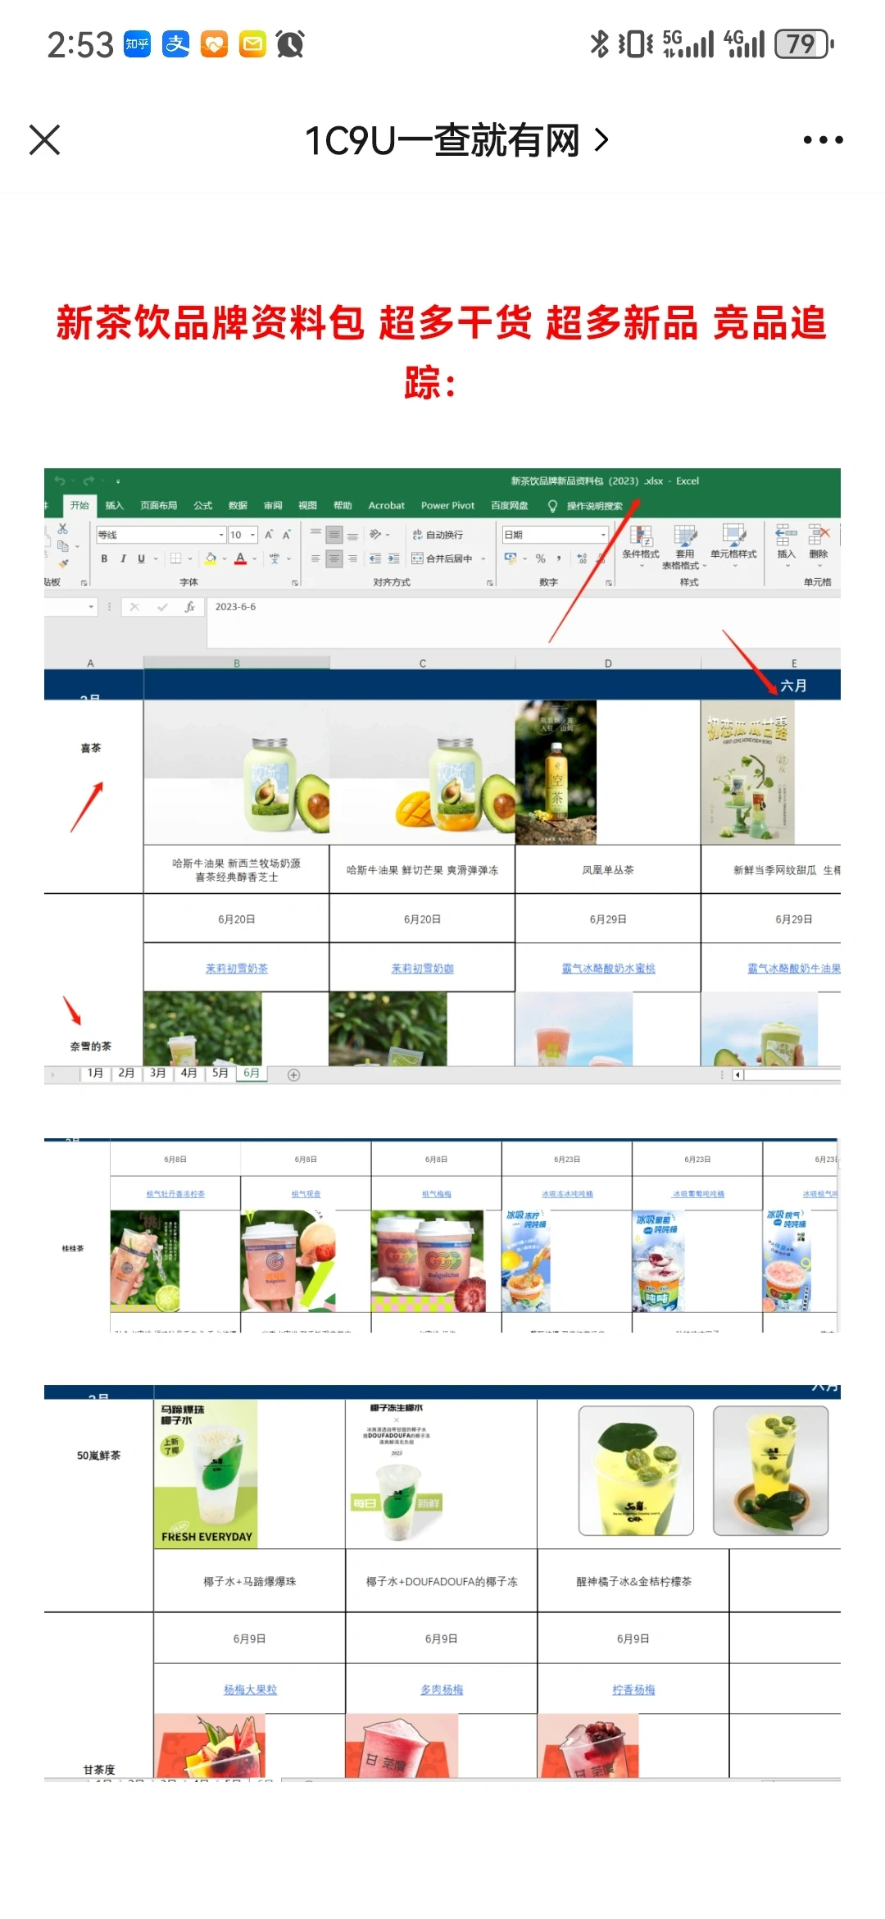Tap the 马蹄爆珠椰子水 drink thumbnail
885x1919 pixels.
[206, 1474]
